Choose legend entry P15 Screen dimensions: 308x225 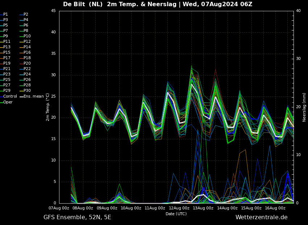point(7,53)
